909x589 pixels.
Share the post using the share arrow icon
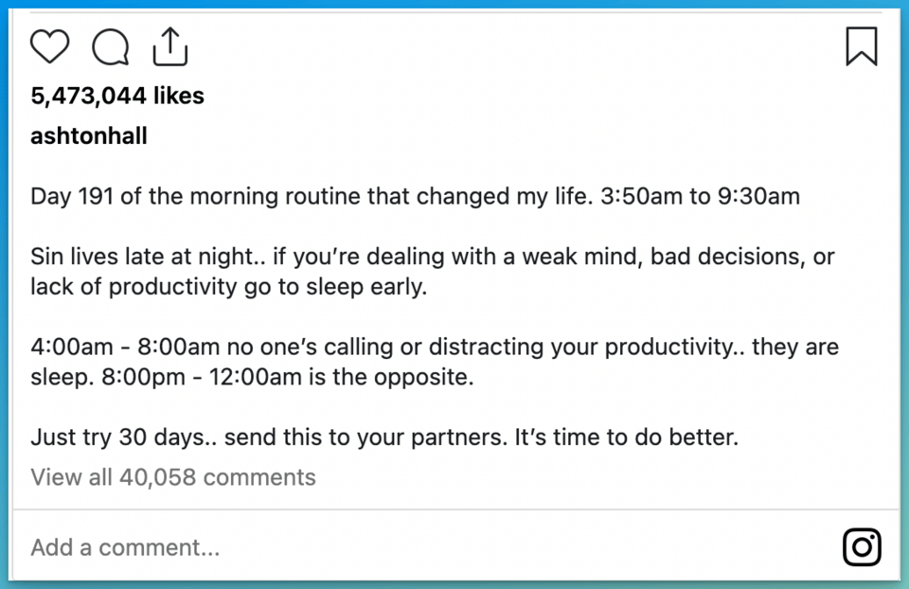pyautogui.click(x=170, y=46)
